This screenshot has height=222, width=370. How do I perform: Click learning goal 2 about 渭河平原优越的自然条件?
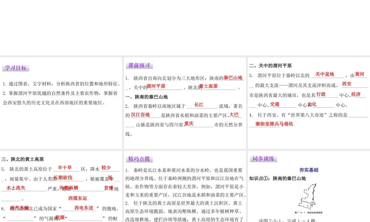(x=60, y=98)
